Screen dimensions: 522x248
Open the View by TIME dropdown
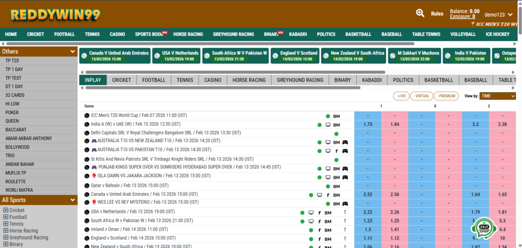pyautogui.click(x=498, y=96)
